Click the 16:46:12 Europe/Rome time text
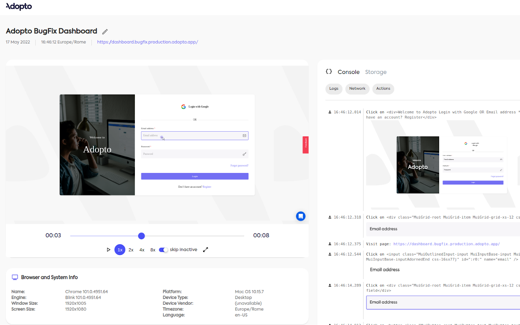 63,42
